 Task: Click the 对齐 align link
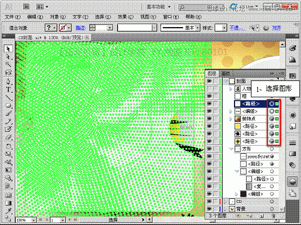[277, 28]
